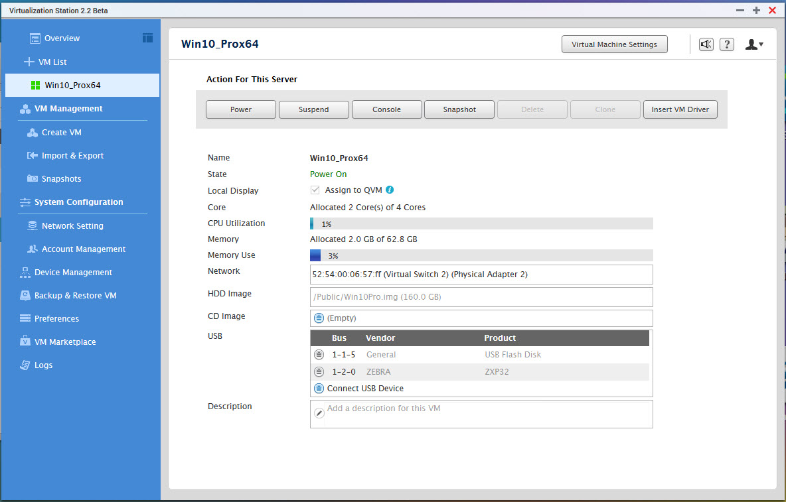Open the user account dropdown
This screenshot has height=502, width=786.
(x=753, y=44)
